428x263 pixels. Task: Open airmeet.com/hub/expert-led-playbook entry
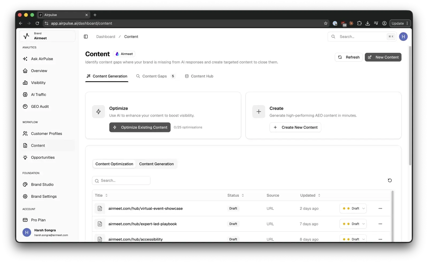coord(143,224)
